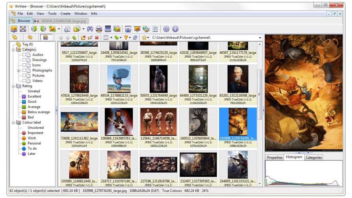Click the green Up folder arrow
The image size is (352, 198).
(74, 38)
